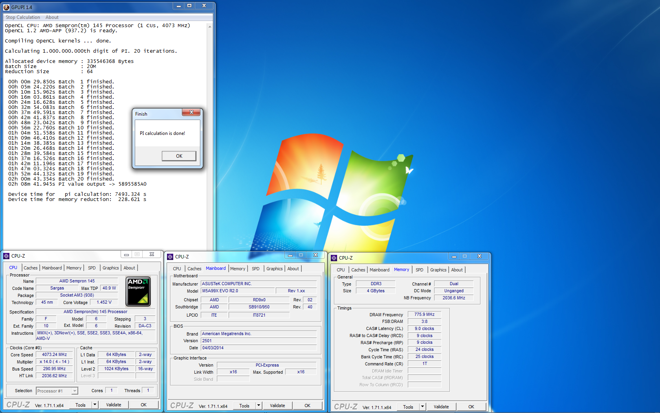Minimize the first CPU-Z window

click(126, 254)
